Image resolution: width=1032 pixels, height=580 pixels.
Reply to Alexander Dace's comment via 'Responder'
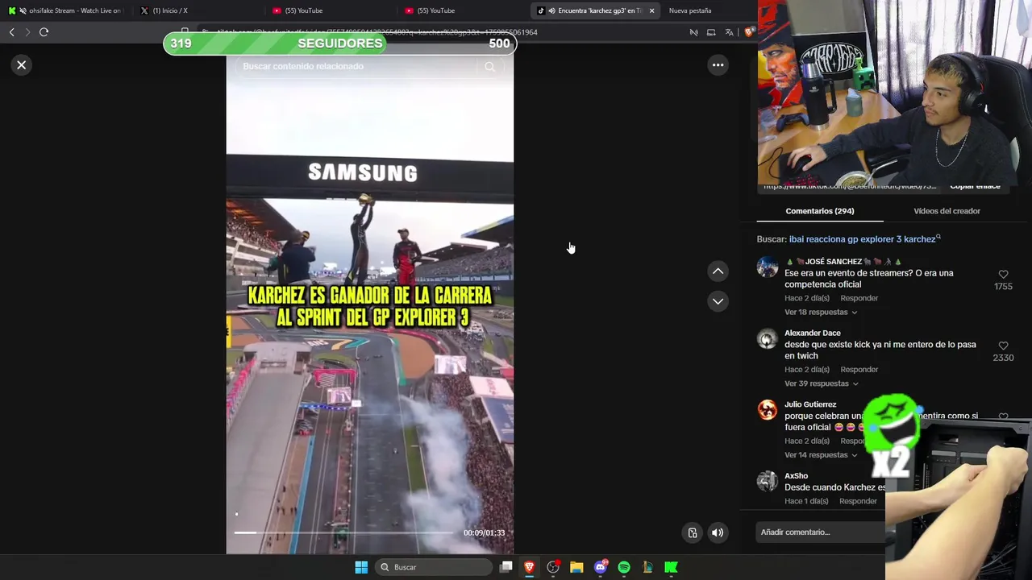(859, 370)
